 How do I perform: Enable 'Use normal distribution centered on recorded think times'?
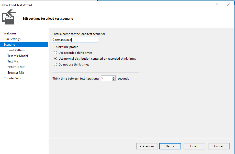(x=55, y=58)
